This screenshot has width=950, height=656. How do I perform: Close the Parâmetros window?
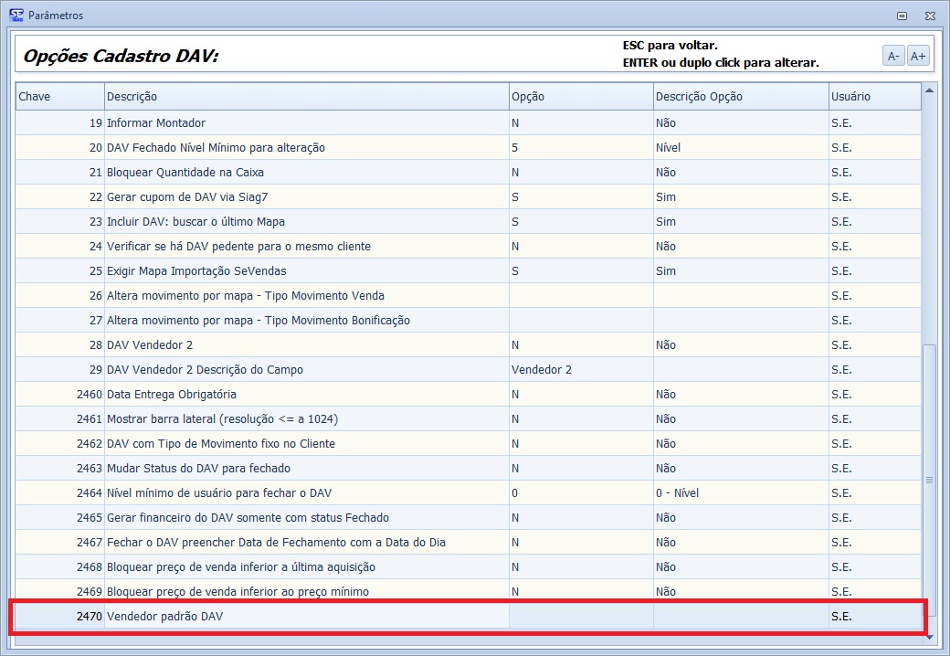click(929, 16)
